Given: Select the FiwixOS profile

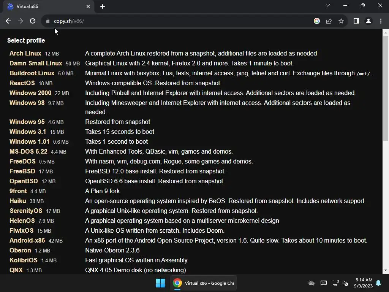Looking at the screenshot, I should 21,231.
